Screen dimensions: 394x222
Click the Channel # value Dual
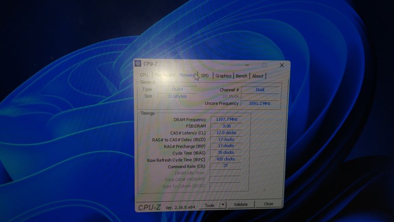coord(260,90)
